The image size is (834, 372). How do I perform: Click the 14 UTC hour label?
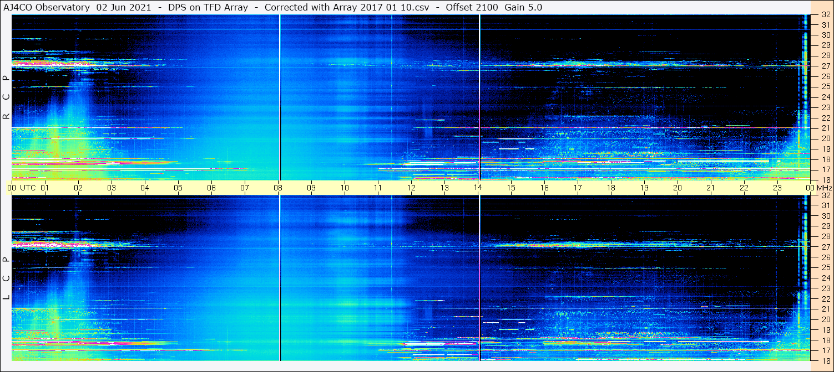tap(478, 188)
